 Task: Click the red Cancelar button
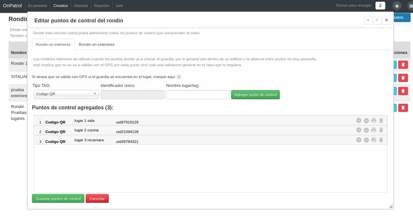[97, 199]
